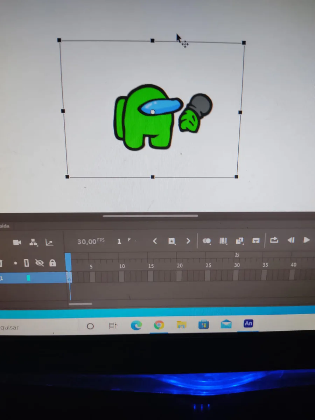
Task: Toggle hide all layers eye icon
Action: (40, 263)
